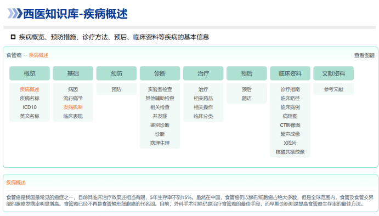Open the 相关检查 item
379x216 pixels.
(160, 107)
